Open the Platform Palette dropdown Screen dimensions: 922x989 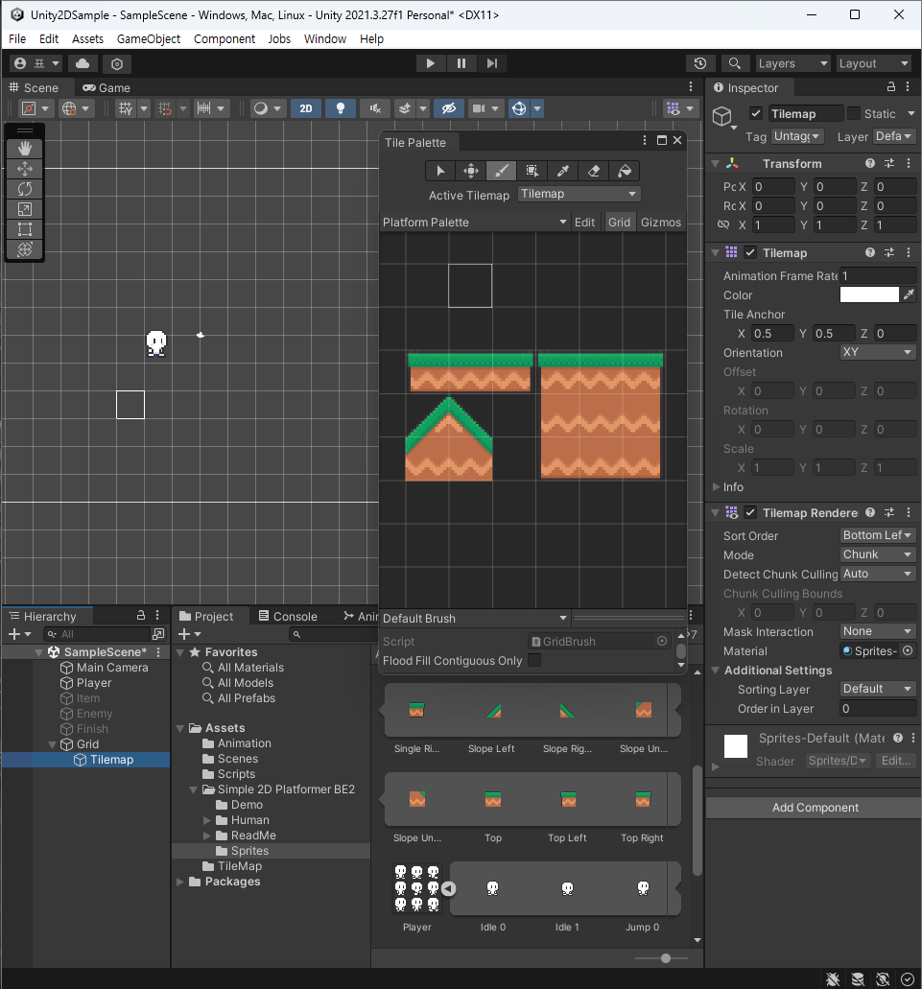475,222
